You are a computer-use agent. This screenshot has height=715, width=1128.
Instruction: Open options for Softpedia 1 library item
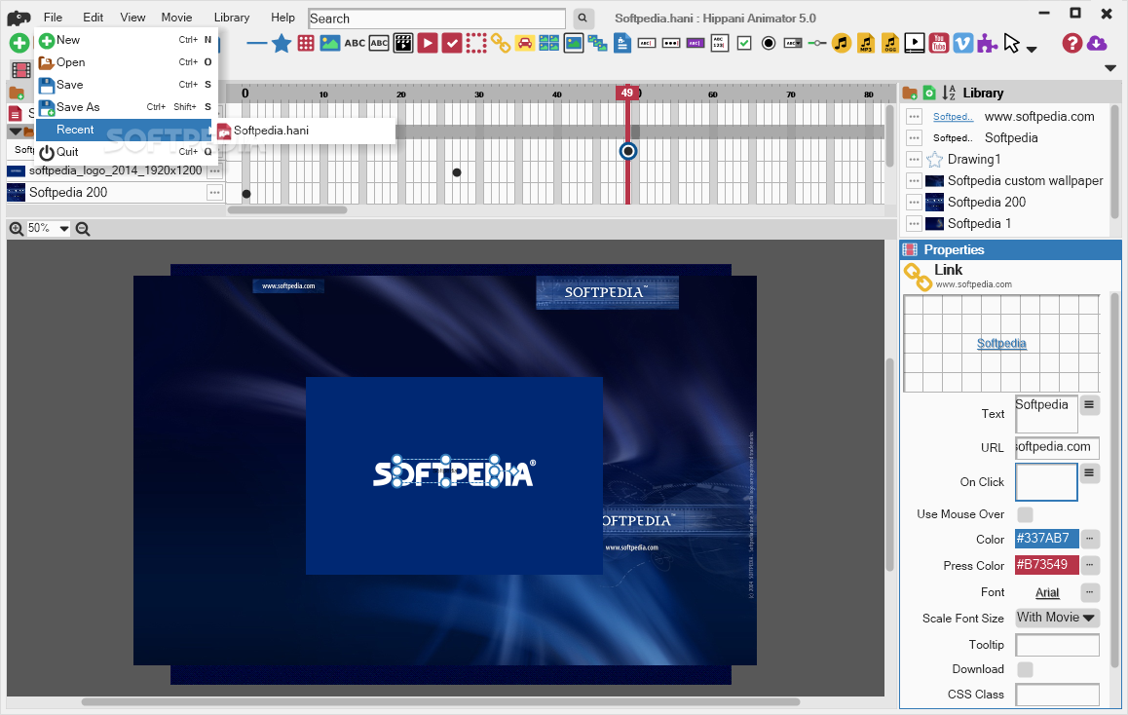coord(914,224)
